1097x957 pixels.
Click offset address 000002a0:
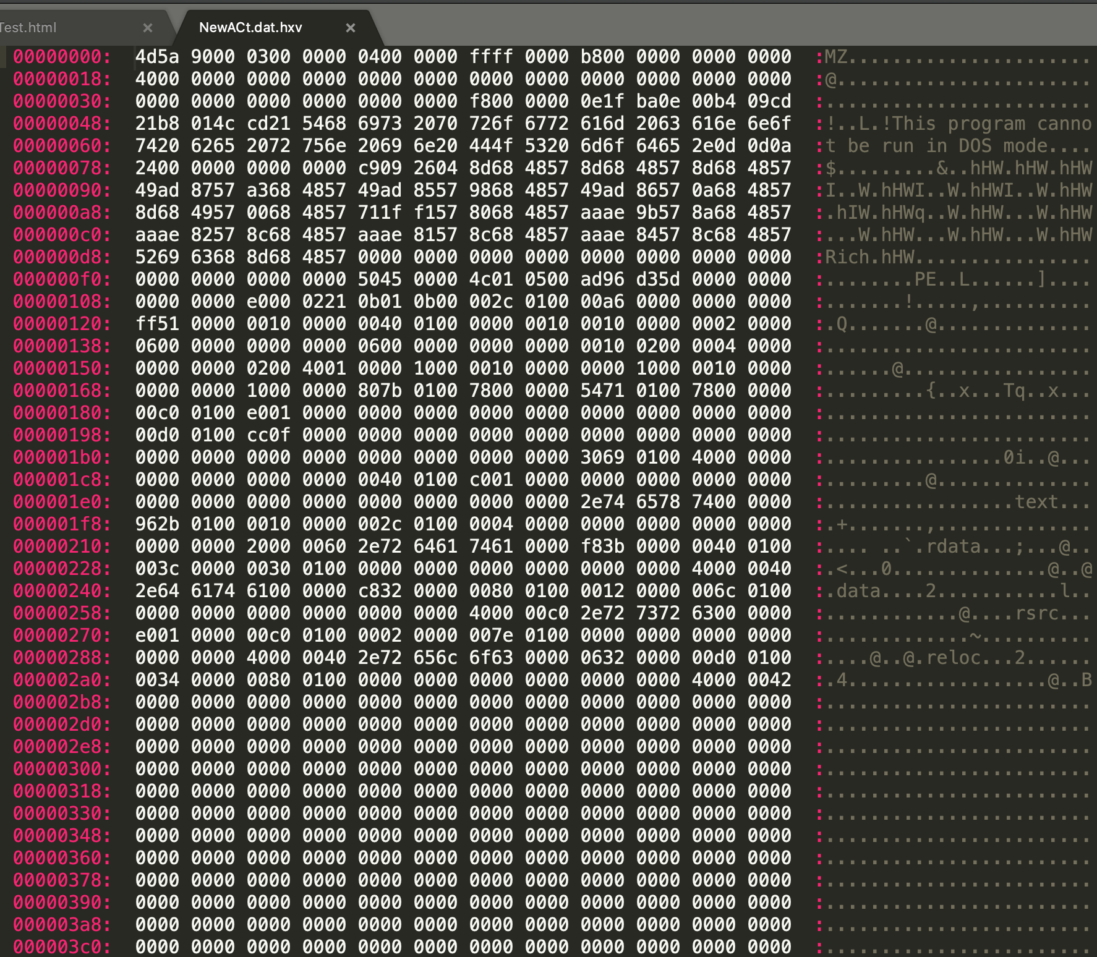[62, 680]
